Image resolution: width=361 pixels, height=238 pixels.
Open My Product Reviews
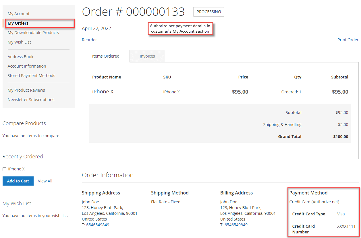26,90
